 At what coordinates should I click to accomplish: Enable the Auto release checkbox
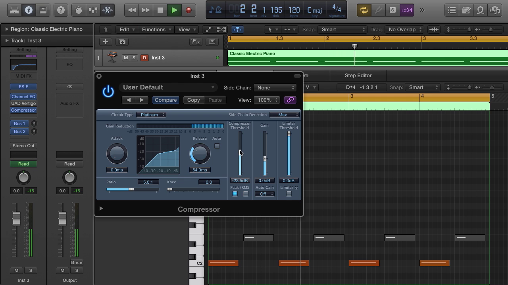217,146
